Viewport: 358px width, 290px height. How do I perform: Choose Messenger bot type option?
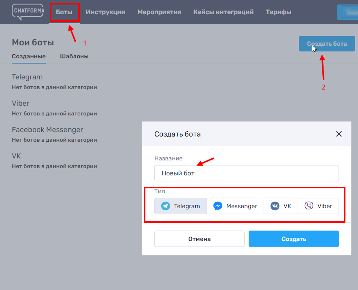click(235, 206)
